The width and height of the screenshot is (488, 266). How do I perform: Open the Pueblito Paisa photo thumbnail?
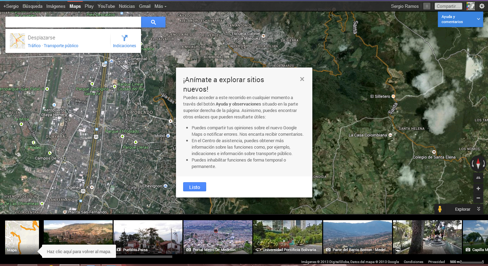(x=148, y=237)
